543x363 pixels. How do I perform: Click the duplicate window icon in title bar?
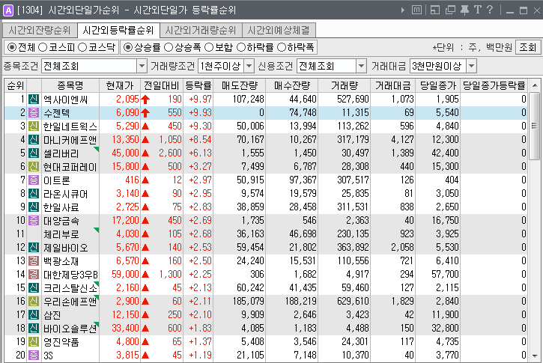click(450, 10)
